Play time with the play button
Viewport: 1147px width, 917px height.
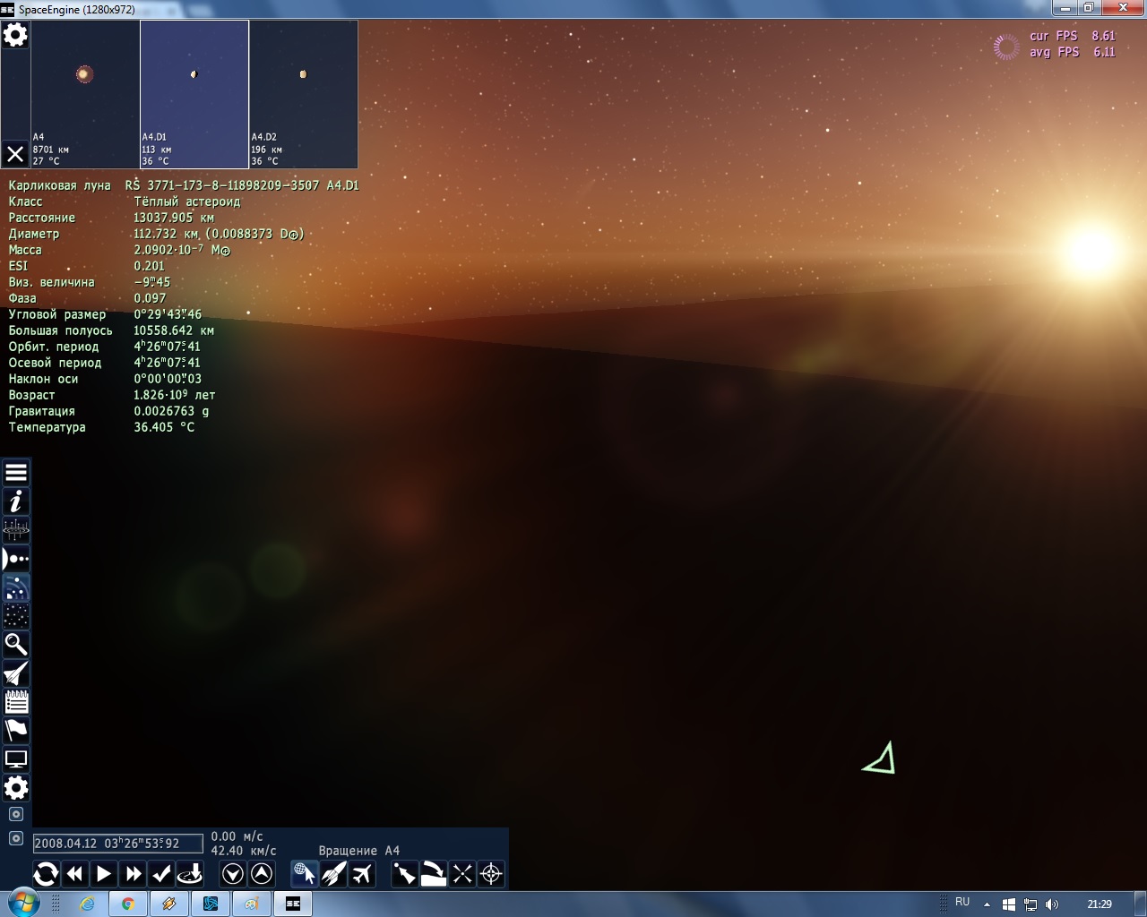[104, 874]
